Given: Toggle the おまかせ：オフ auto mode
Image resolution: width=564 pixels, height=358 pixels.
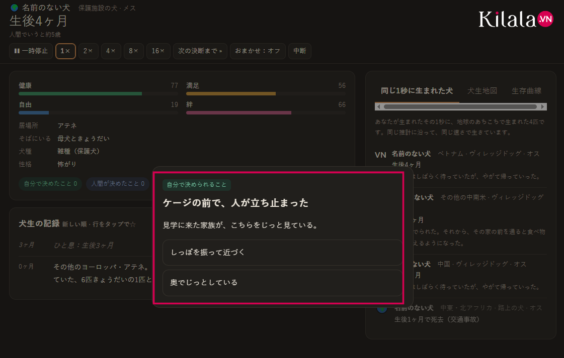Looking at the screenshot, I should click(x=258, y=51).
